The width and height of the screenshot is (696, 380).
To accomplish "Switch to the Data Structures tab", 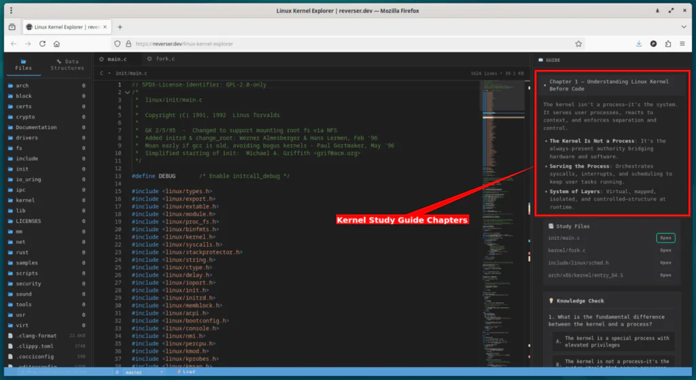I will pos(67,65).
